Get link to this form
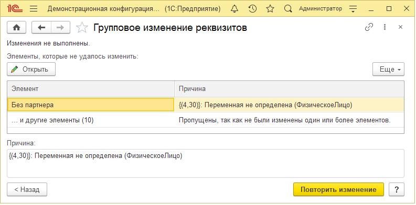Viewport: 416px width, 205px height. (369, 27)
